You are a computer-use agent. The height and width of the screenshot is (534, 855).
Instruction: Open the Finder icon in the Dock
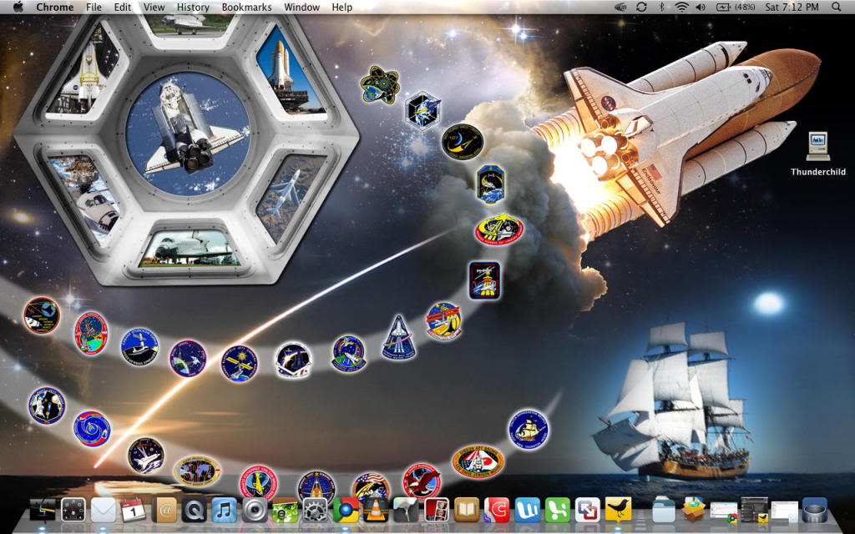[43, 510]
